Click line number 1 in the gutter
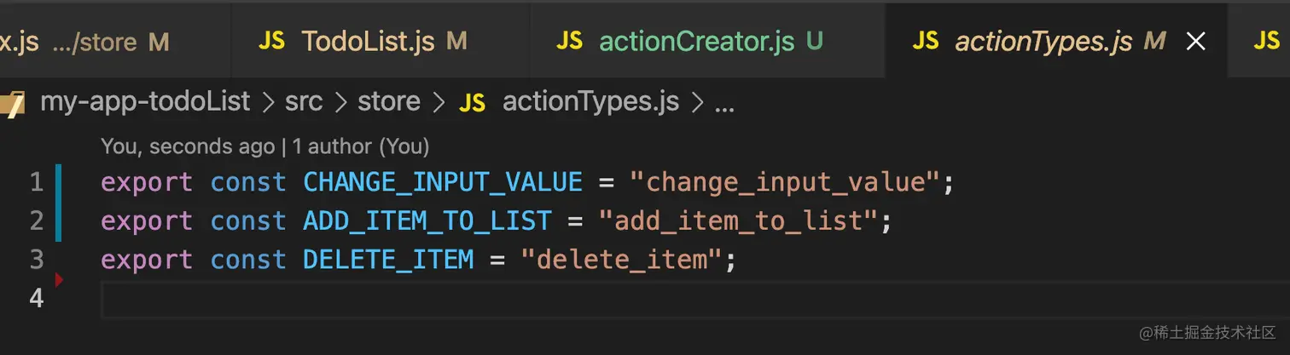The image size is (1290, 355). pos(36,182)
